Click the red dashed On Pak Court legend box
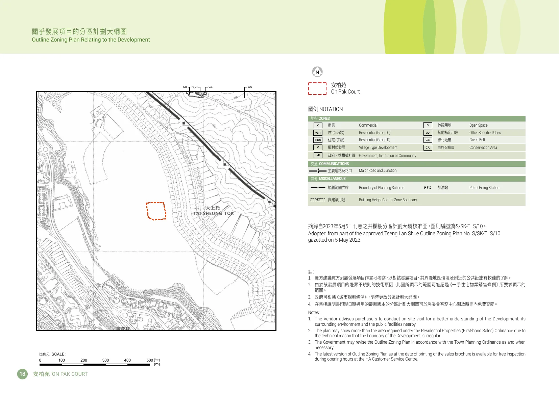559x395 pixels. point(317,88)
